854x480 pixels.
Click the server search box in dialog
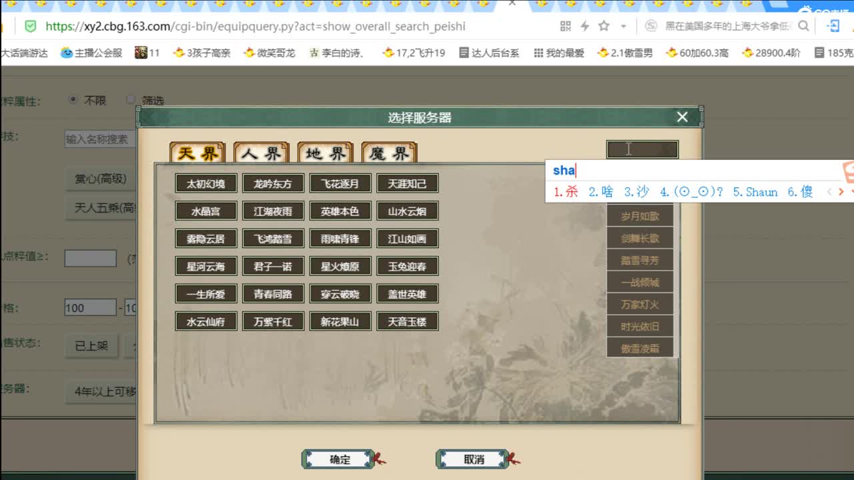click(x=643, y=149)
